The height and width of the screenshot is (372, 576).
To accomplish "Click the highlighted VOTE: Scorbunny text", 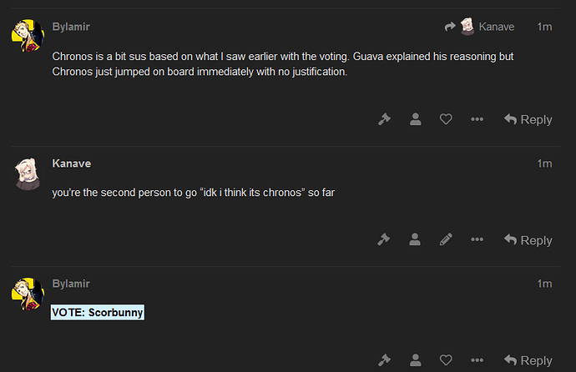I will click(x=98, y=312).
